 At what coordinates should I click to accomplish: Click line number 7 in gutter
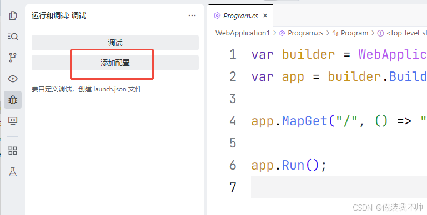[x=233, y=187]
